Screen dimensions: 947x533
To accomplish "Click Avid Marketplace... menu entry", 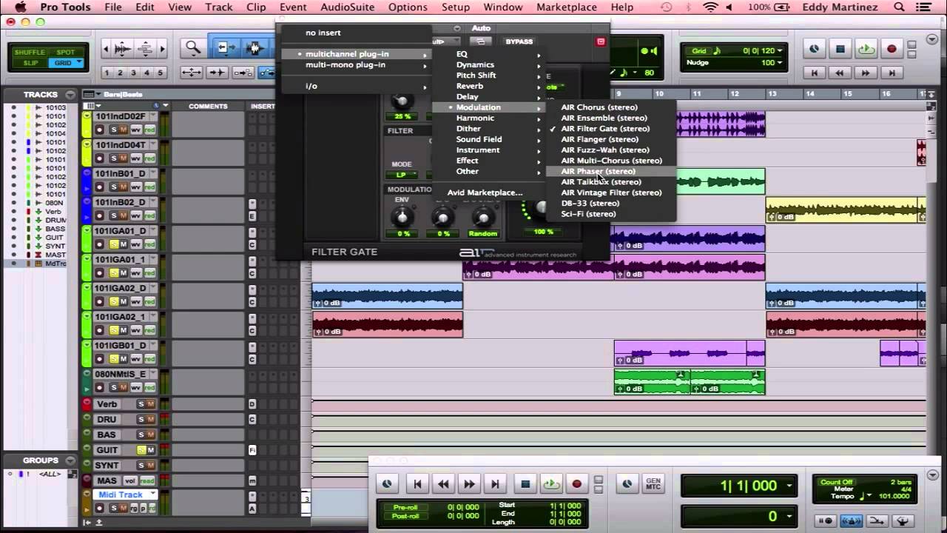I will tap(485, 192).
